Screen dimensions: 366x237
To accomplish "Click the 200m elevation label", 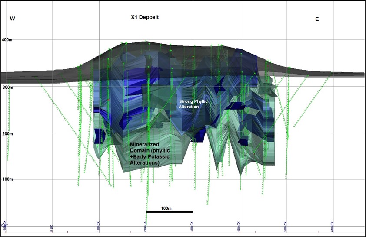I will [x=8, y=134].
